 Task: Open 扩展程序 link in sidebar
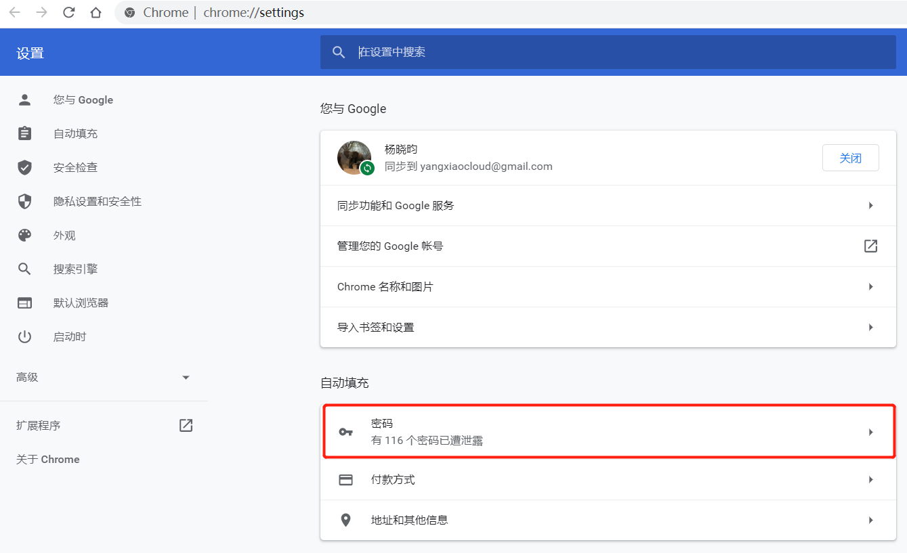click(39, 425)
